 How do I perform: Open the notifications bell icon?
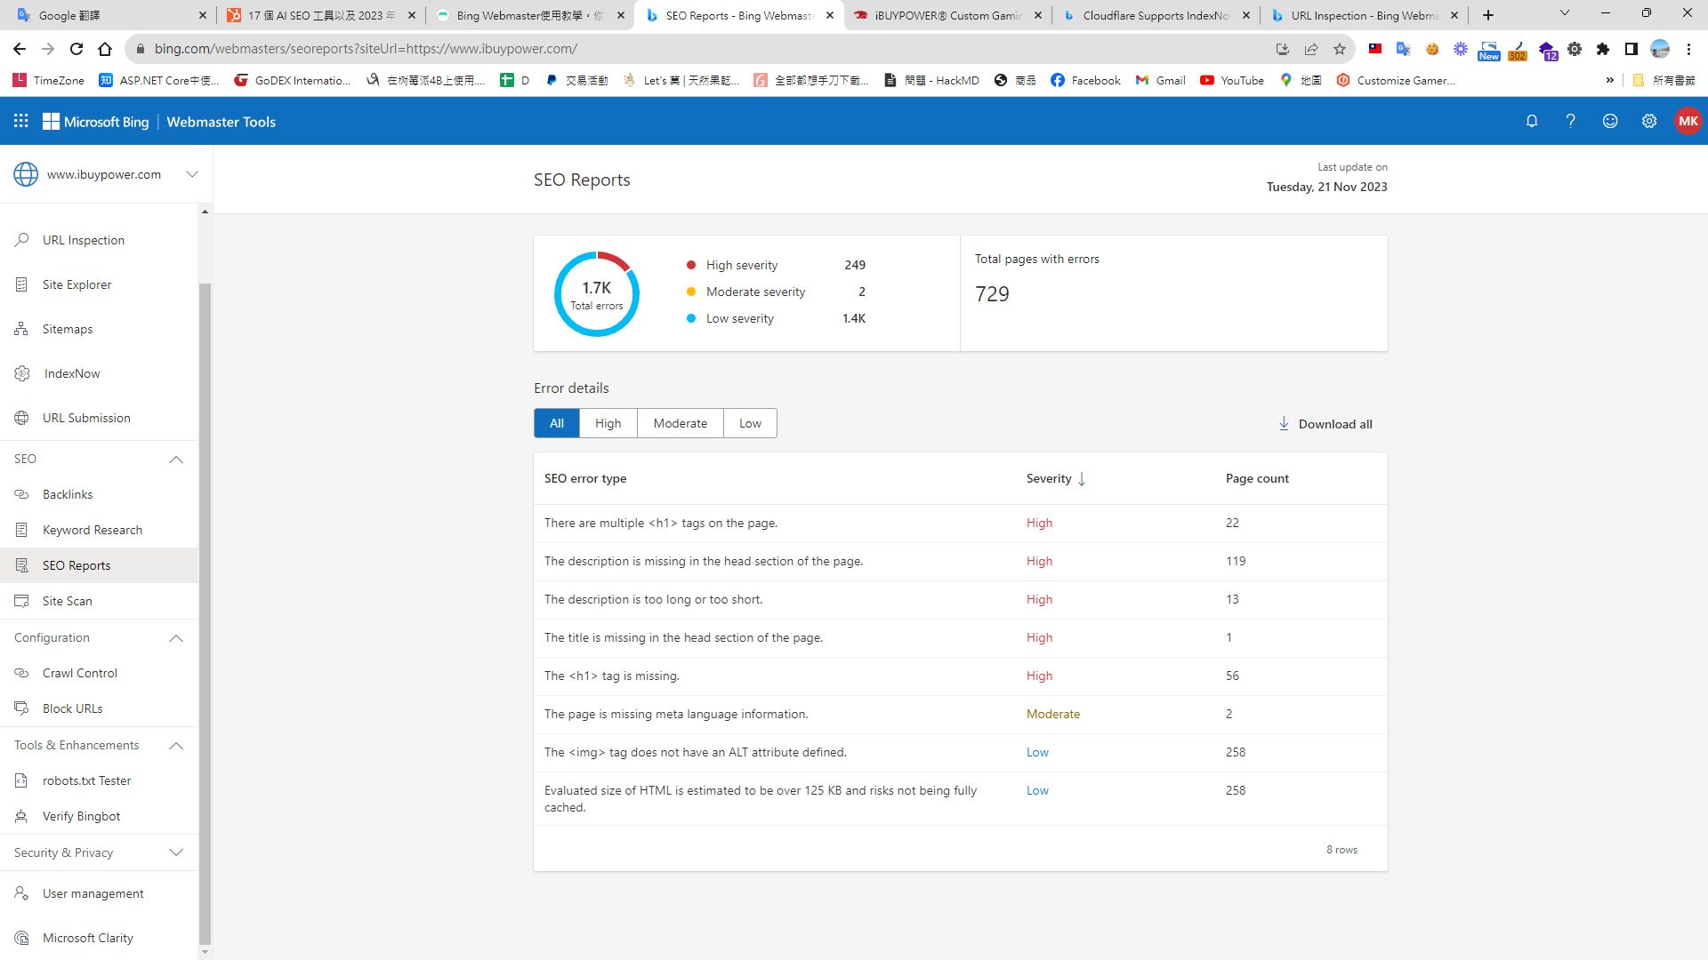(x=1531, y=121)
